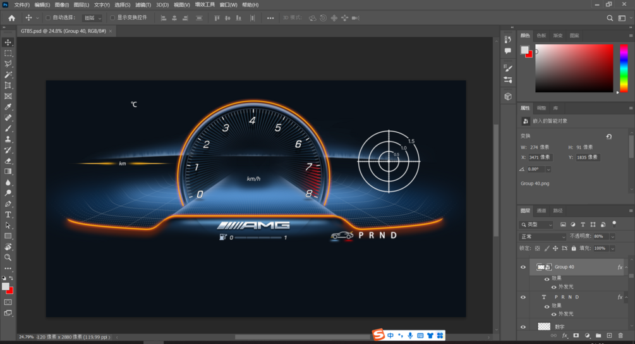This screenshot has width=635, height=344.
Task: Click the foreground color swatch in toolbar
Action: (5, 286)
